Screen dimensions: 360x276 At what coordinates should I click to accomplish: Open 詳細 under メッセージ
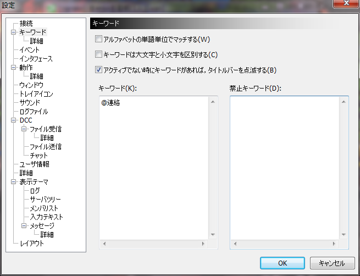pyautogui.click(x=47, y=235)
